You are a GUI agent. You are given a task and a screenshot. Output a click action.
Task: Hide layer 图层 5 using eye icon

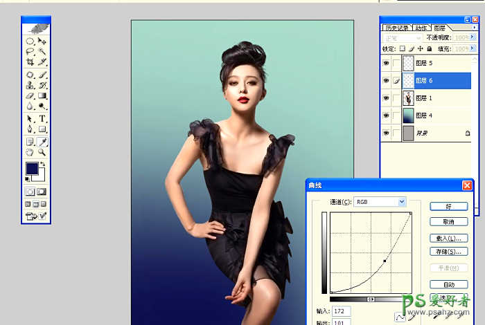[387, 63]
